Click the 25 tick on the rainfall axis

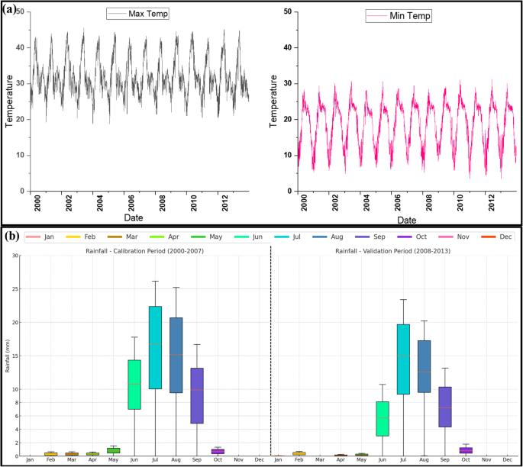[15, 289]
